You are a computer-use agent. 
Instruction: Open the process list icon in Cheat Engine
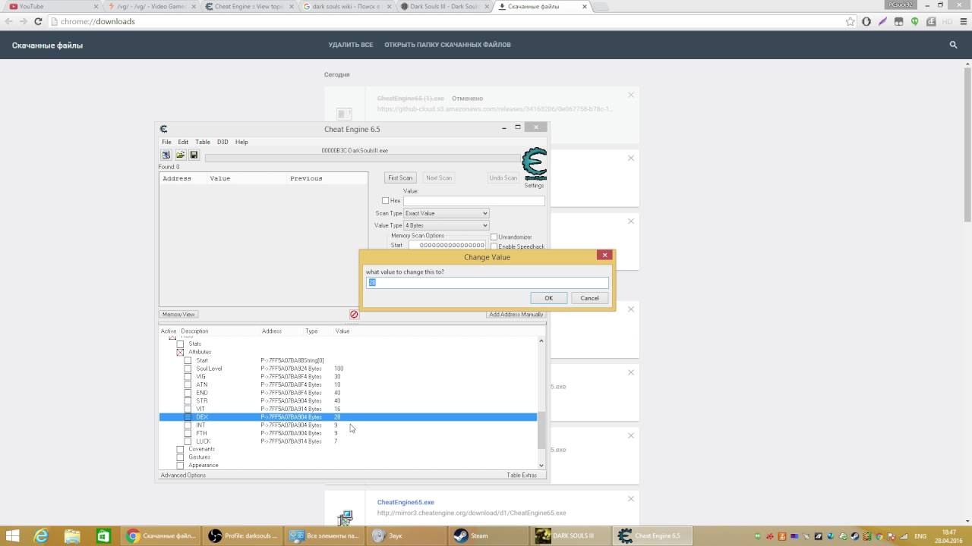pyautogui.click(x=166, y=155)
